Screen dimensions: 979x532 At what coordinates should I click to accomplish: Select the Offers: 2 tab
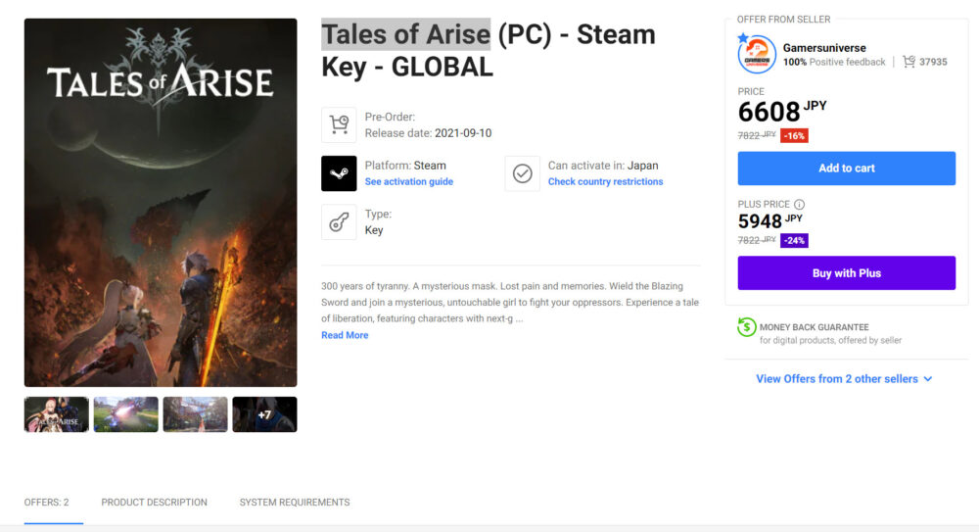point(46,503)
